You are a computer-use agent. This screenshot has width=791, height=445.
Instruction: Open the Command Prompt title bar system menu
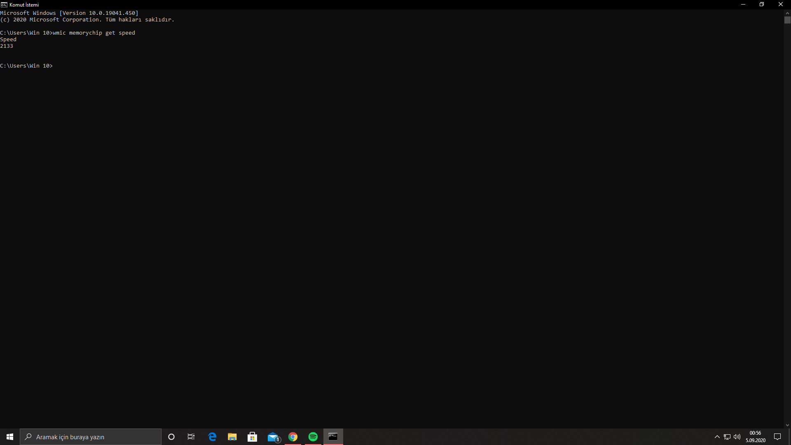point(4,5)
